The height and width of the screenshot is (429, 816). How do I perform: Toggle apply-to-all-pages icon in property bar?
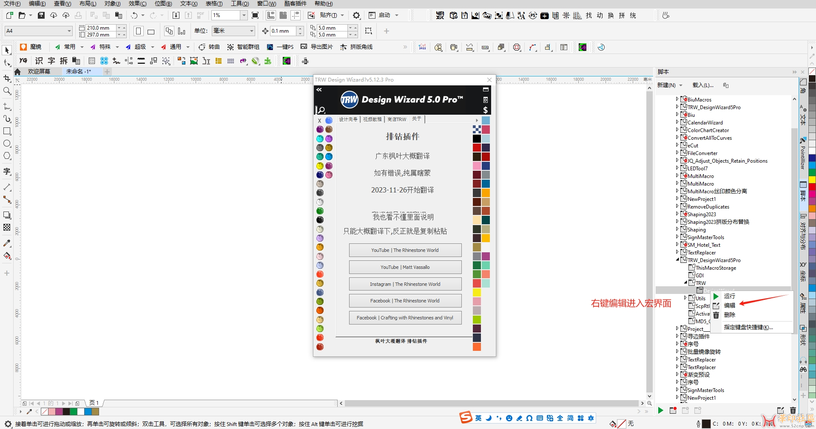[169, 31]
